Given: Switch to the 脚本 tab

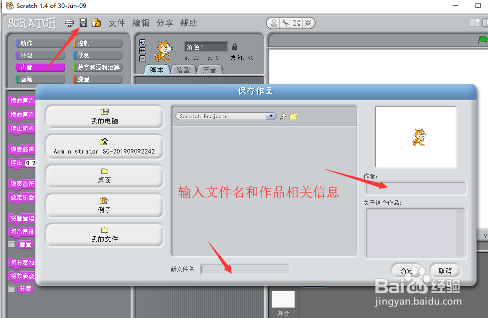Looking at the screenshot, I should point(157,70).
